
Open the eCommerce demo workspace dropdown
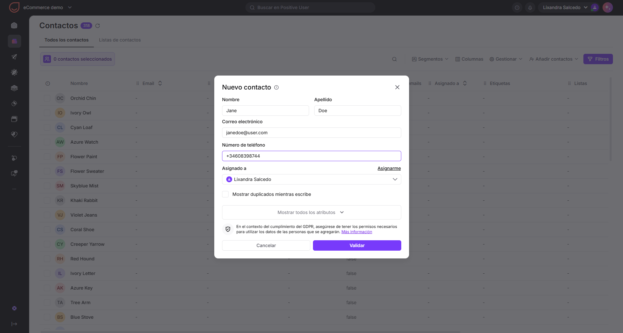pyautogui.click(x=47, y=7)
